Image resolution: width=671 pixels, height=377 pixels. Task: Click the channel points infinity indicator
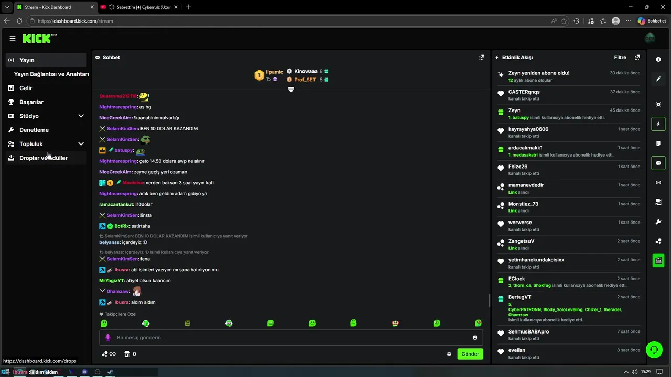tap(109, 354)
